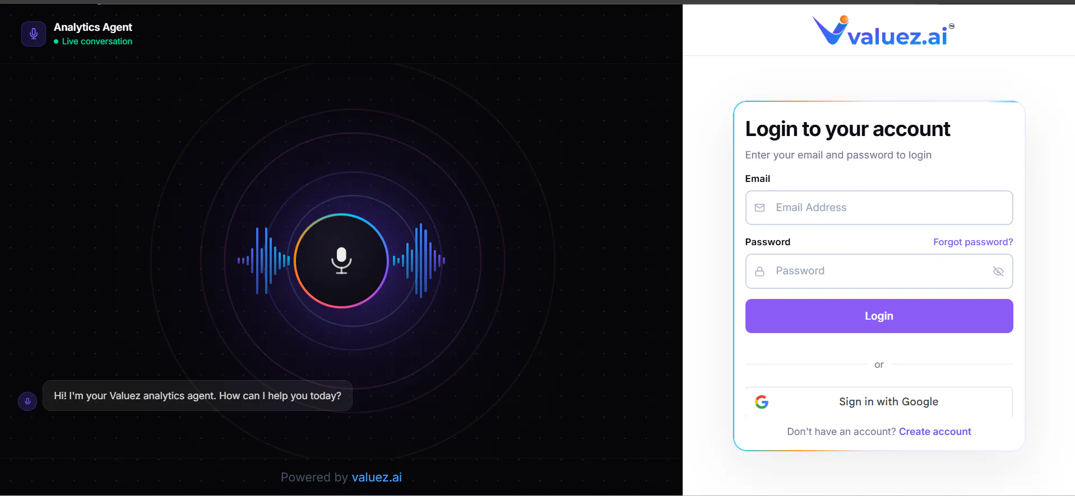1075x496 pixels.
Task: Open the Forgot password? link
Action: click(x=973, y=242)
